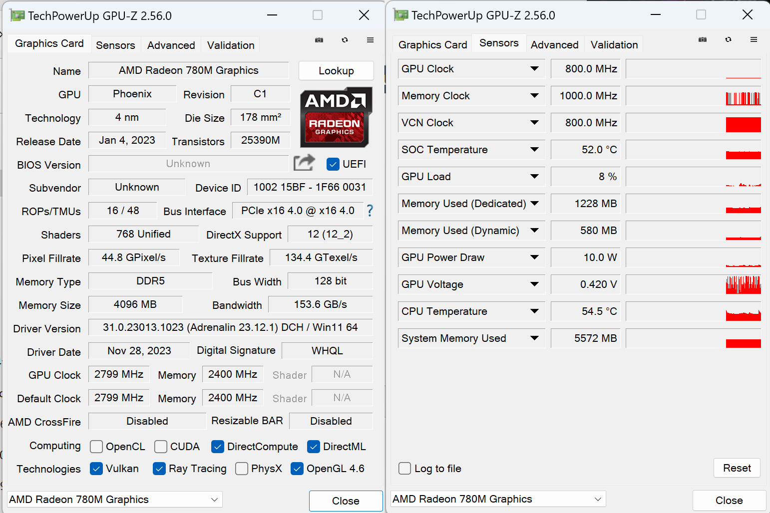Select the Graphics Card tab in left window
Image resolution: width=770 pixels, height=513 pixels.
pyautogui.click(x=49, y=43)
